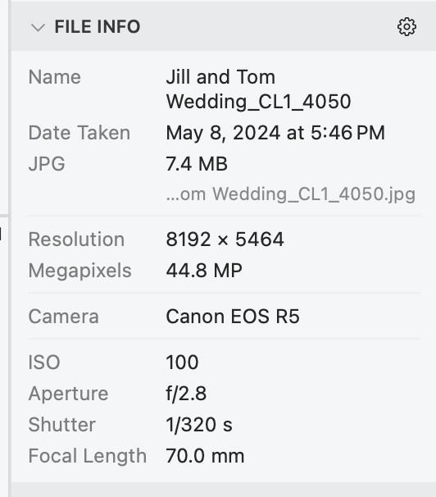The image size is (436, 497).
Task: Select the Jill and Tom Wedding_CL1_4050 name value
Action: (x=258, y=89)
